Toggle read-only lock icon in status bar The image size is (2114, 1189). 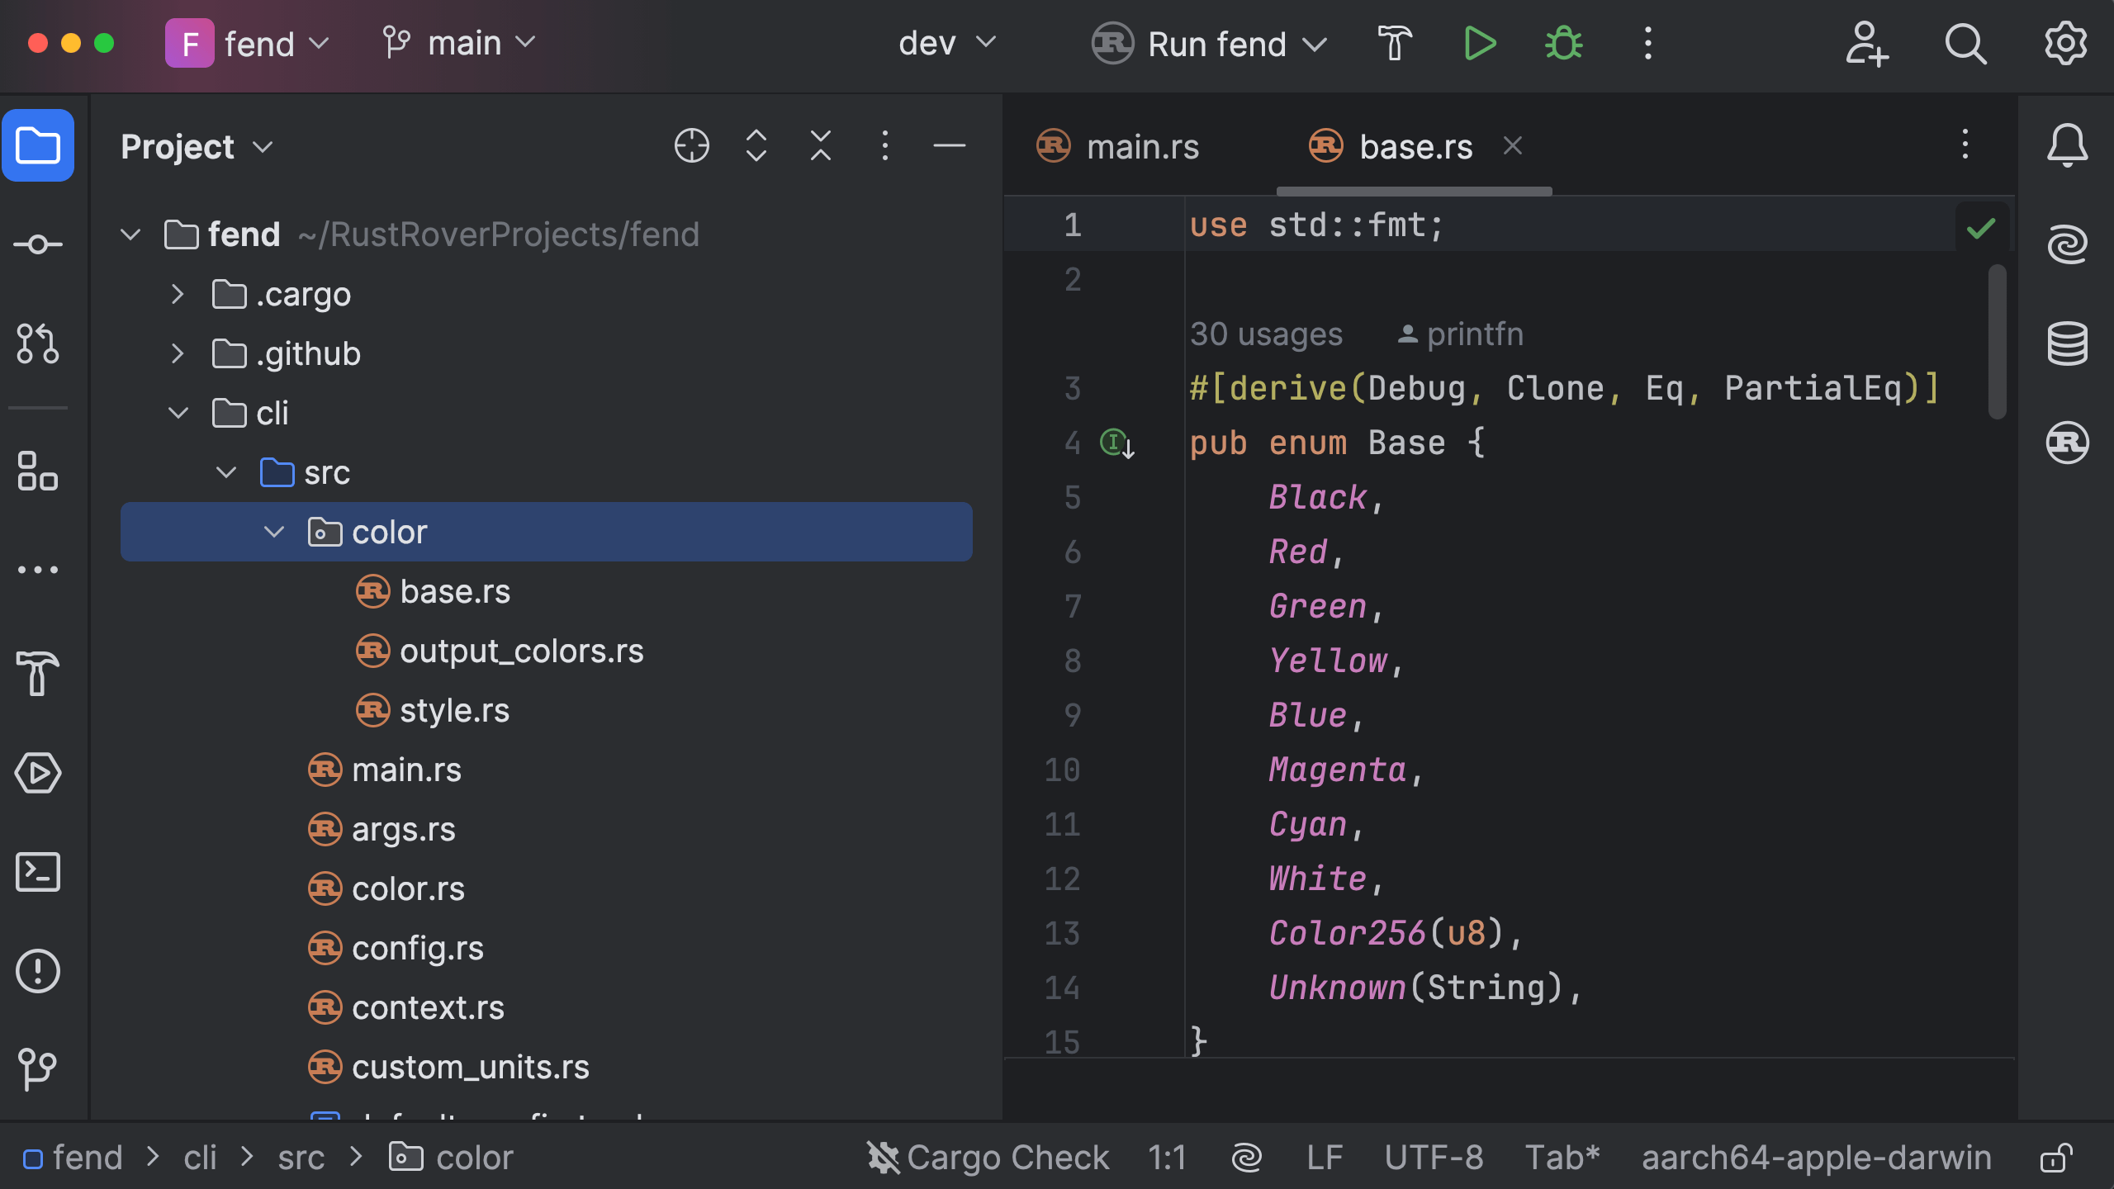[x=2055, y=1158]
